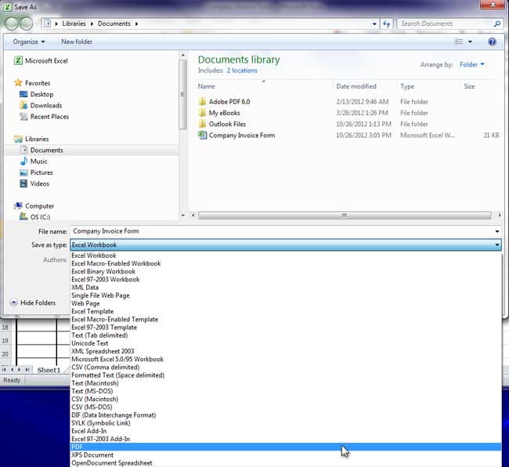Screen dimensions: 509x467
Task: Choose XPS Document file type
Action: tap(286, 455)
